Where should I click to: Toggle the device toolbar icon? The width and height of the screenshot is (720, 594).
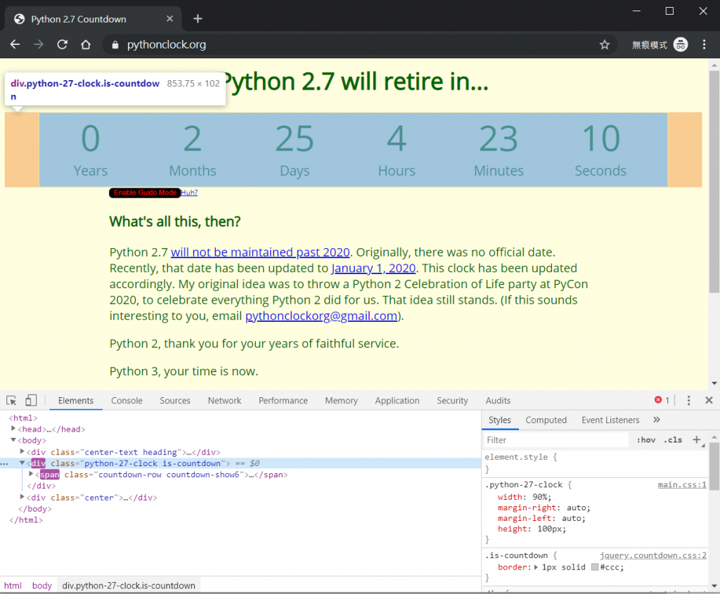(31, 400)
